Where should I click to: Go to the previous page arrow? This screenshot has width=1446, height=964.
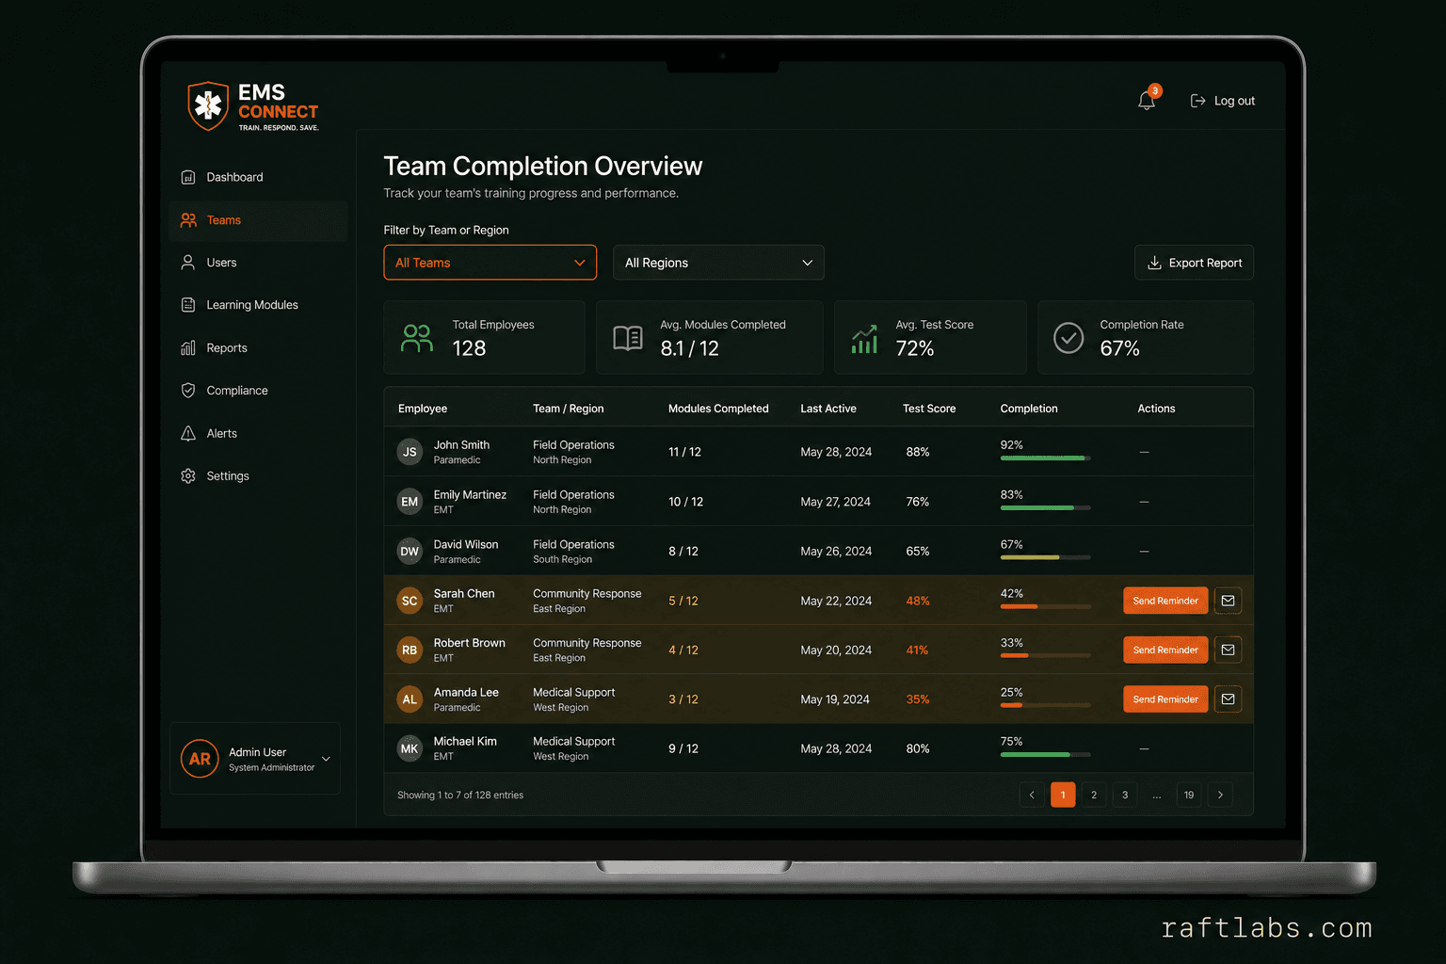pos(1032,795)
